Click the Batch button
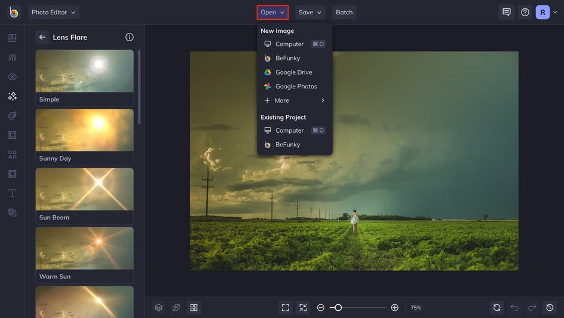The image size is (564, 318). click(x=344, y=12)
